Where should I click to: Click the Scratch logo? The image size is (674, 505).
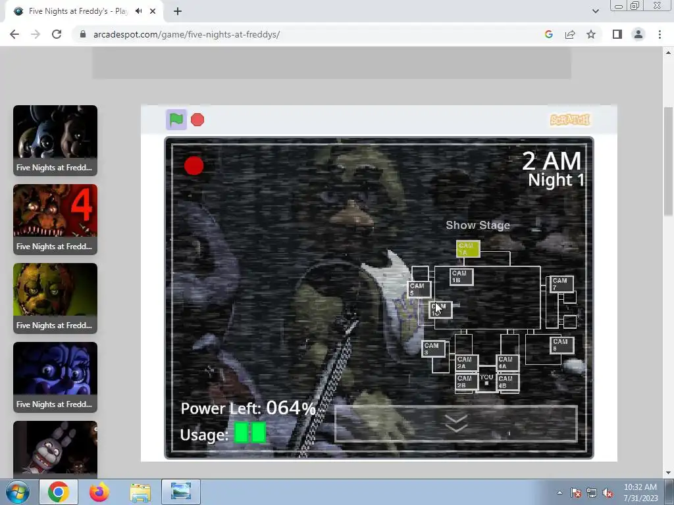pos(570,120)
